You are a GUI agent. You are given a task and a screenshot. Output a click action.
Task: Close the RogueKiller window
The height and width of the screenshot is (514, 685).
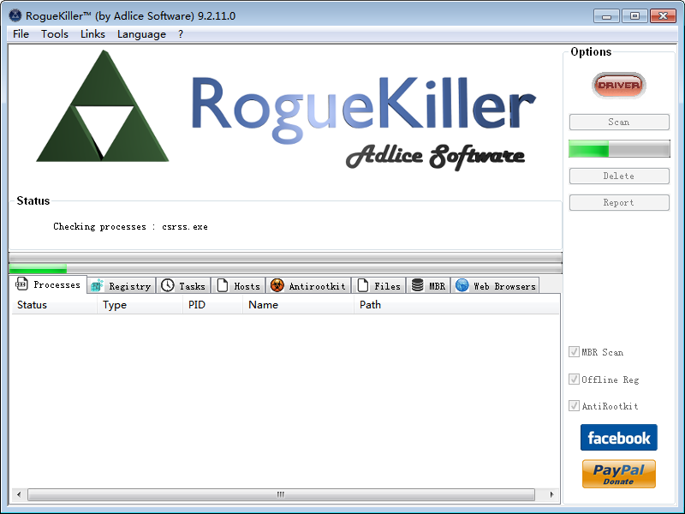pos(663,16)
